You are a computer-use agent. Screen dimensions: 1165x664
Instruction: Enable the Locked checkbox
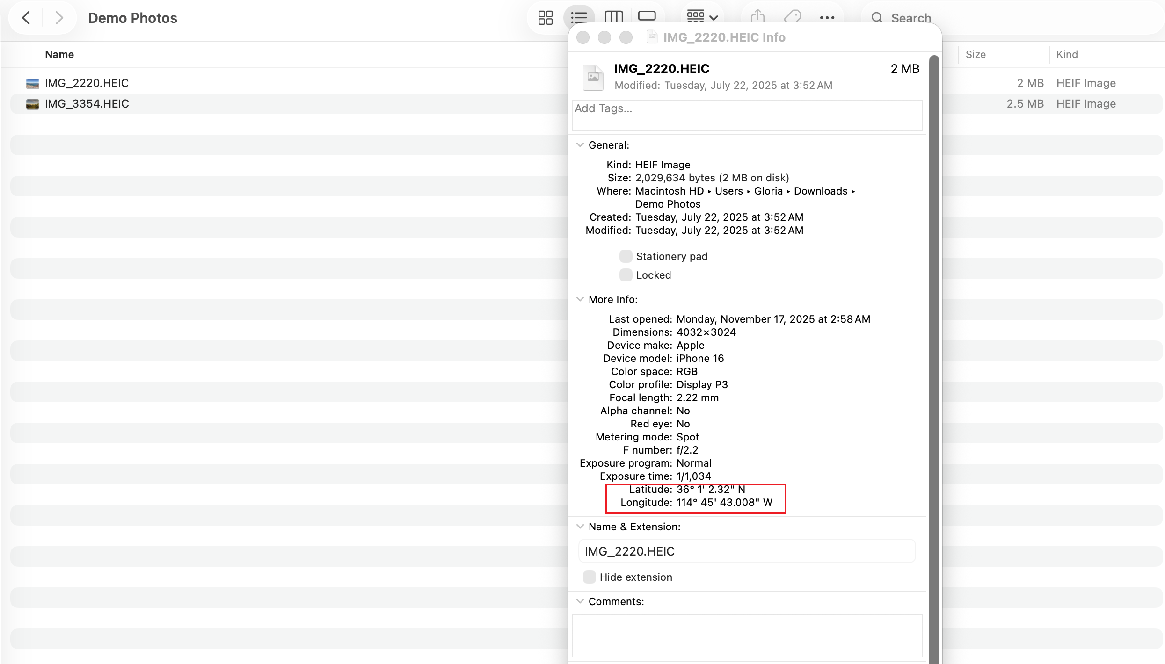pyautogui.click(x=626, y=275)
